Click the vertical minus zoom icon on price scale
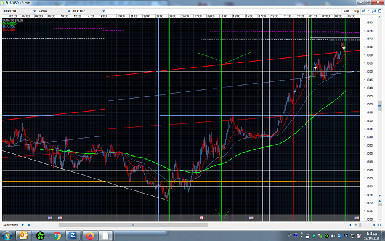 (x=379, y=219)
